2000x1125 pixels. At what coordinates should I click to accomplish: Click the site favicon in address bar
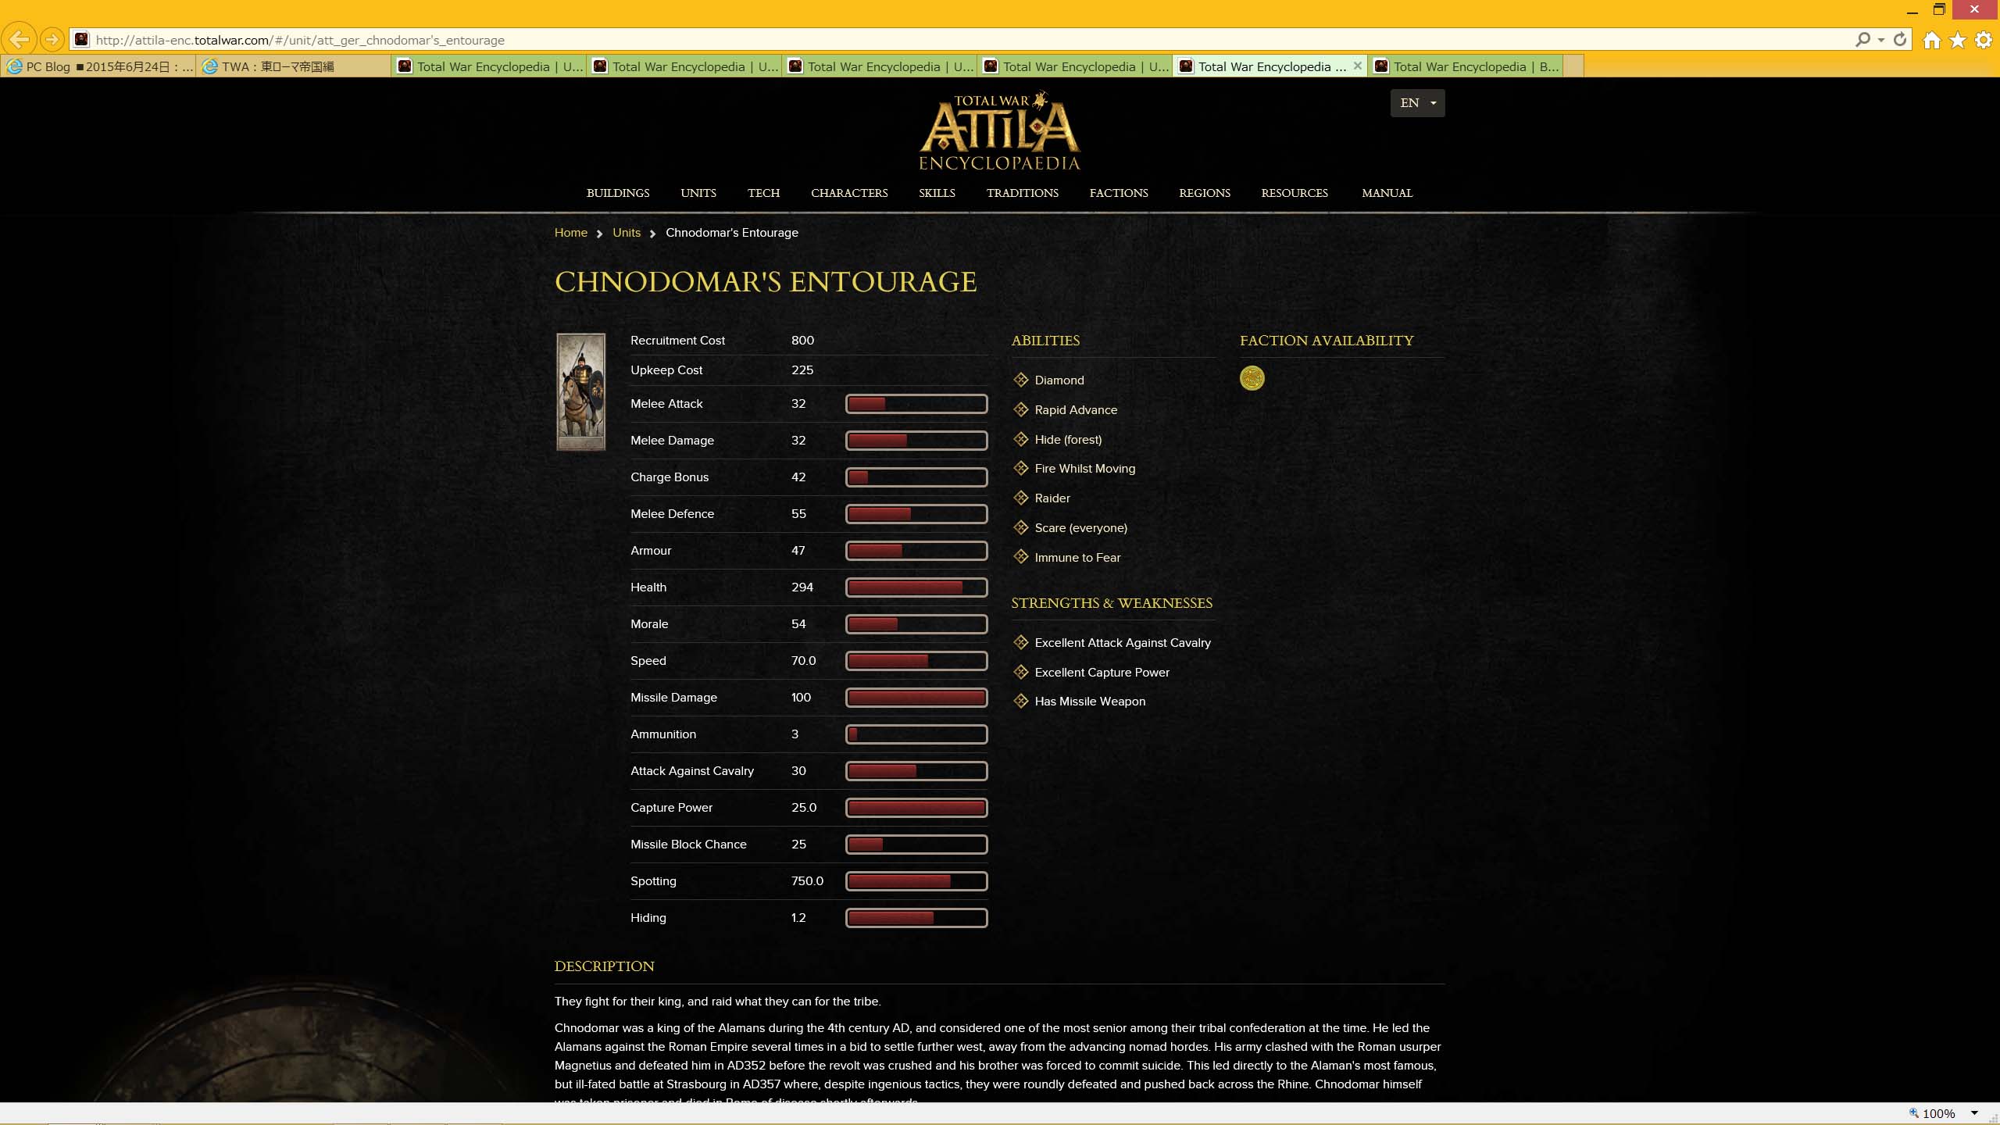(x=81, y=40)
